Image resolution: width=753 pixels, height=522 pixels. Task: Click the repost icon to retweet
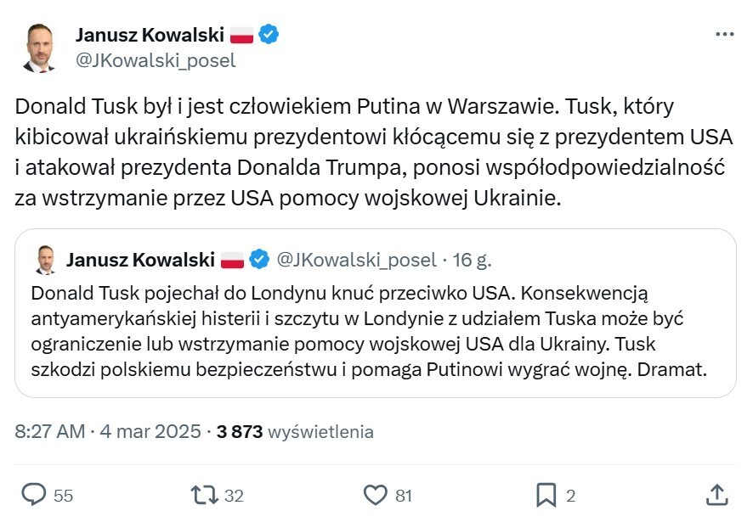click(200, 491)
